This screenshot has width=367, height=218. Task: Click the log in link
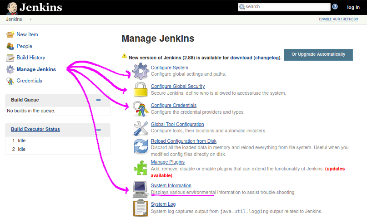(x=353, y=7)
